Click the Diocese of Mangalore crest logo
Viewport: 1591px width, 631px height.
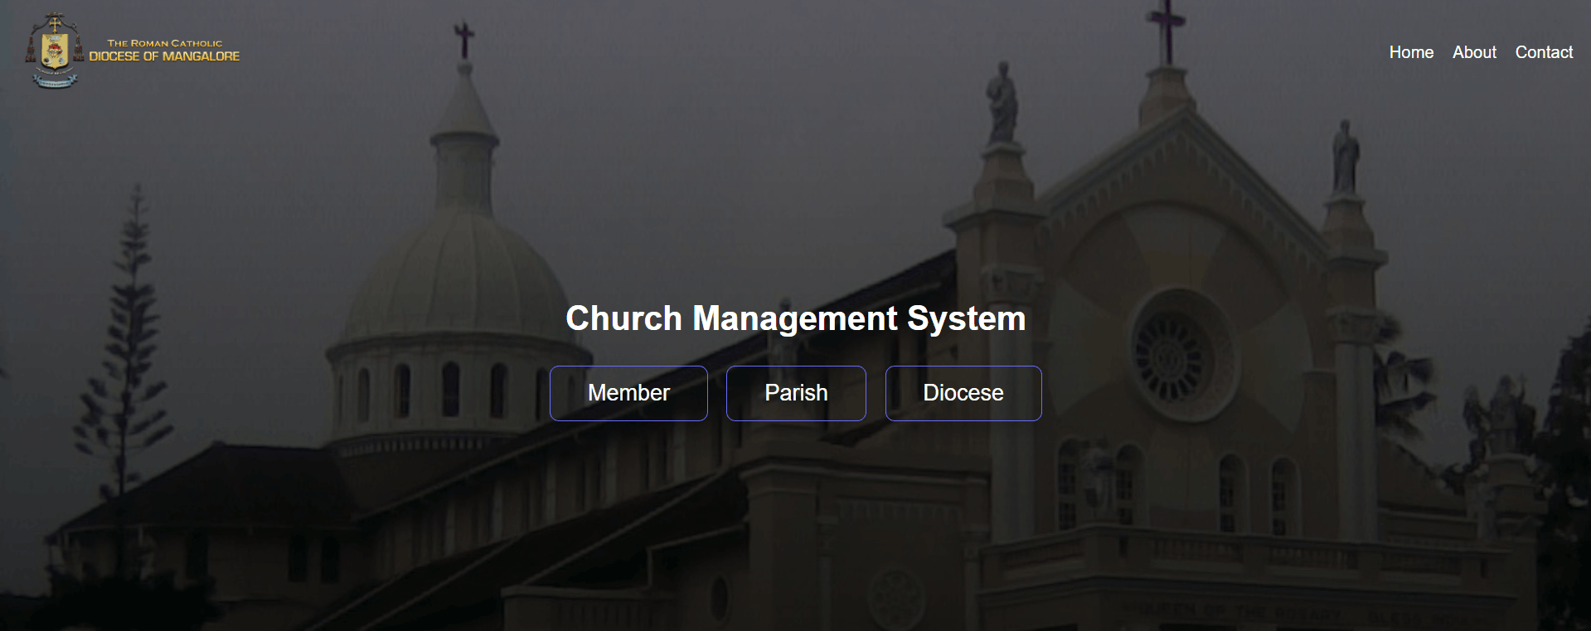coord(55,51)
